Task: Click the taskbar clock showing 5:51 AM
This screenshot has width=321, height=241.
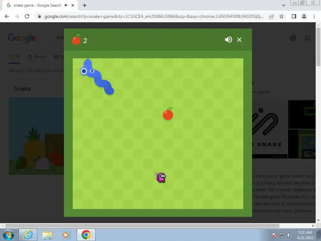Action: coord(305,235)
